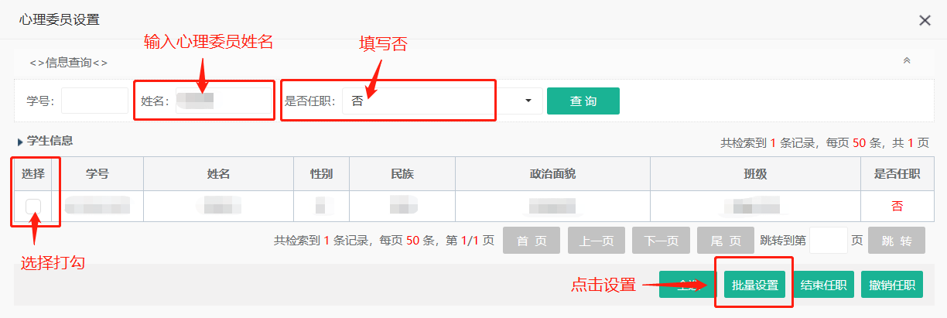Focus the 姓名 search input field
Screen dimensions: 947x318
tap(224, 101)
